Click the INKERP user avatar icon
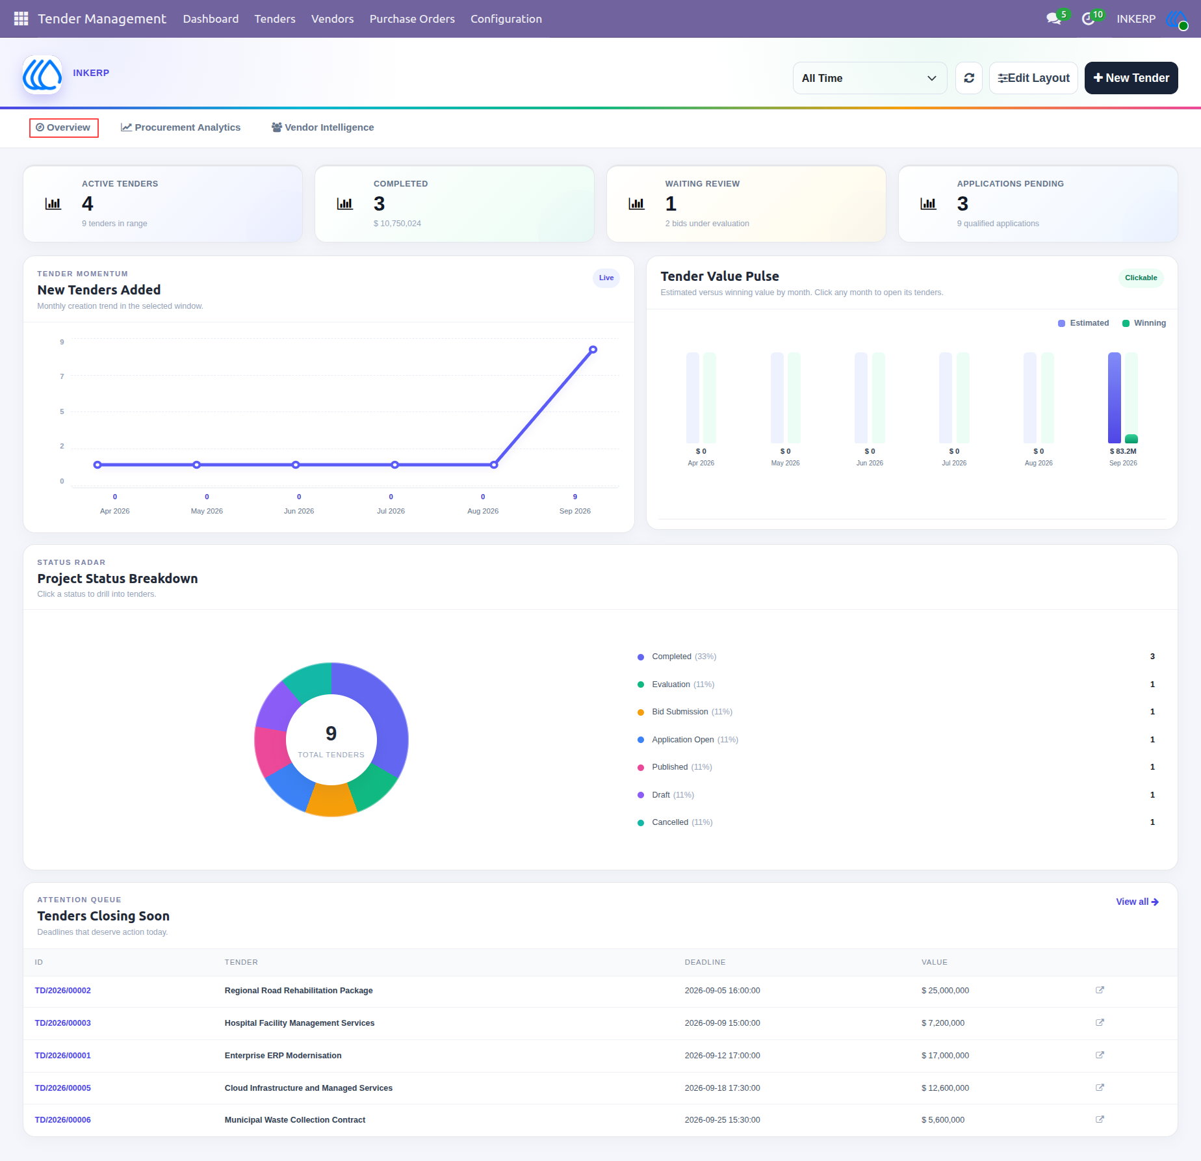Screen dimensions: 1201x1161 [x=1177, y=20]
